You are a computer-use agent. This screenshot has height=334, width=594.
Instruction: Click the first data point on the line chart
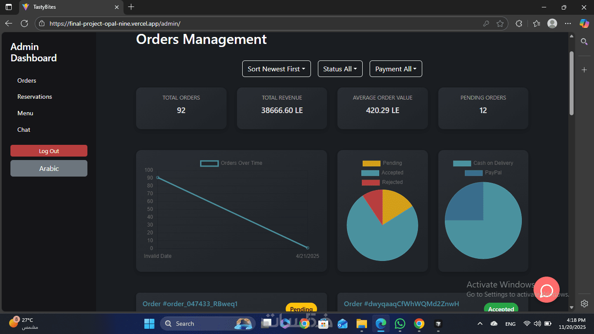tap(157, 177)
